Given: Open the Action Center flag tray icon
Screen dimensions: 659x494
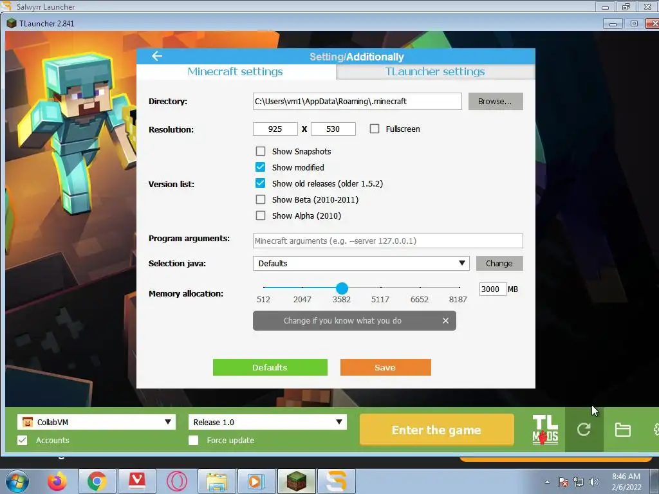Looking at the screenshot, I should pos(563,482).
